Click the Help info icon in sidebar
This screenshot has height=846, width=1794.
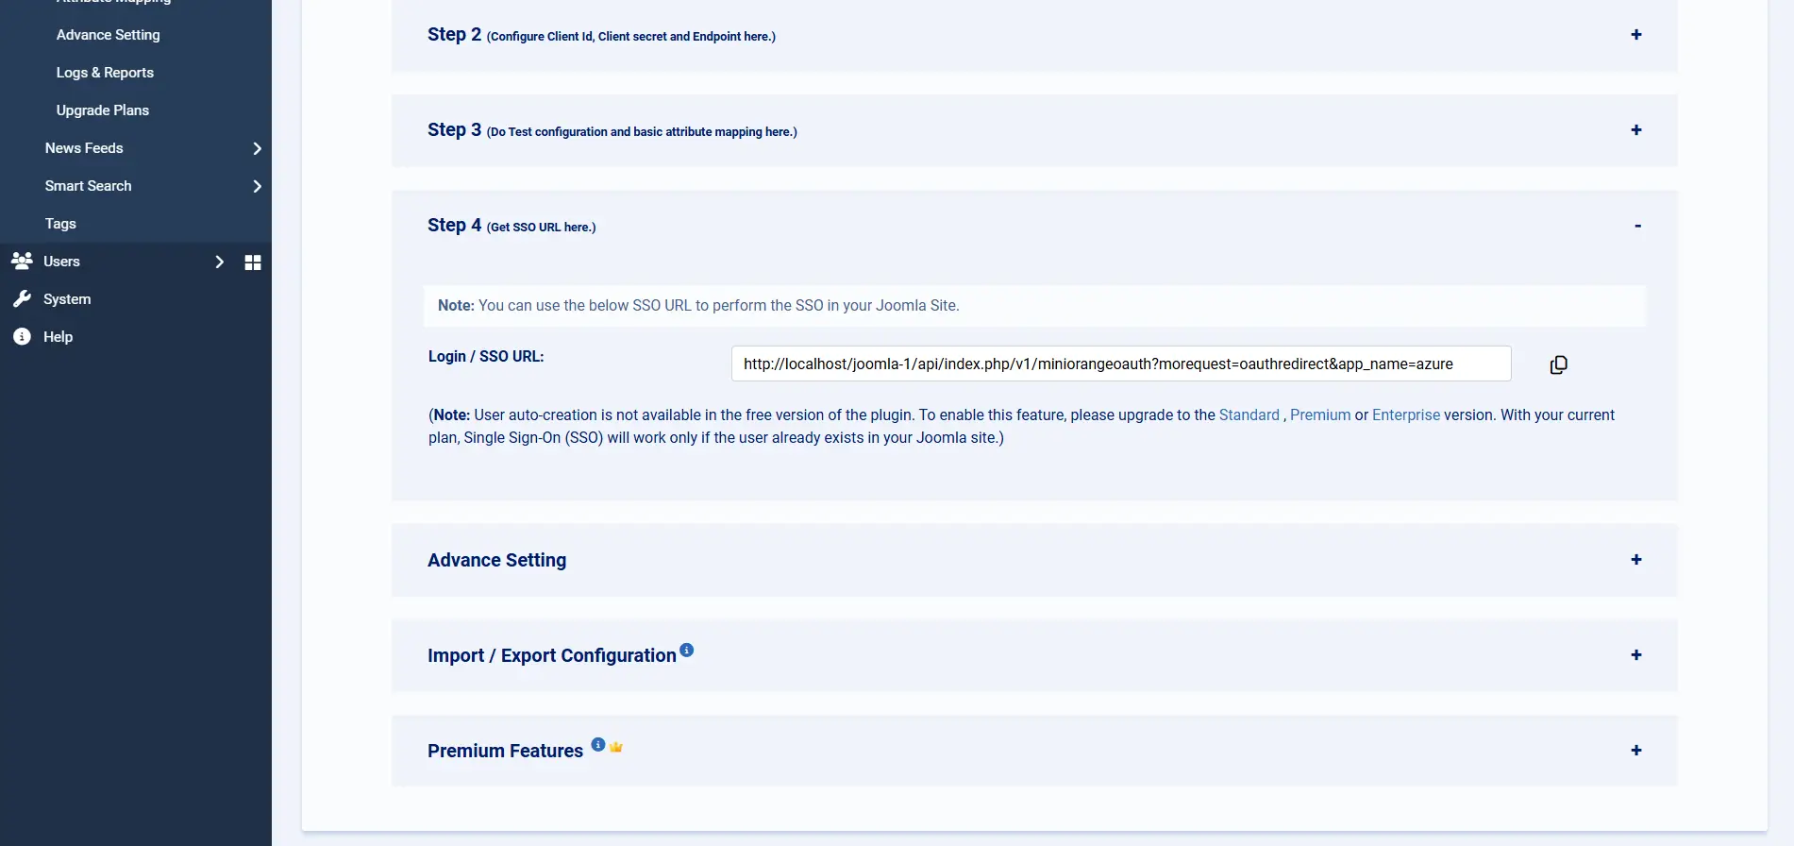pyautogui.click(x=22, y=337)
